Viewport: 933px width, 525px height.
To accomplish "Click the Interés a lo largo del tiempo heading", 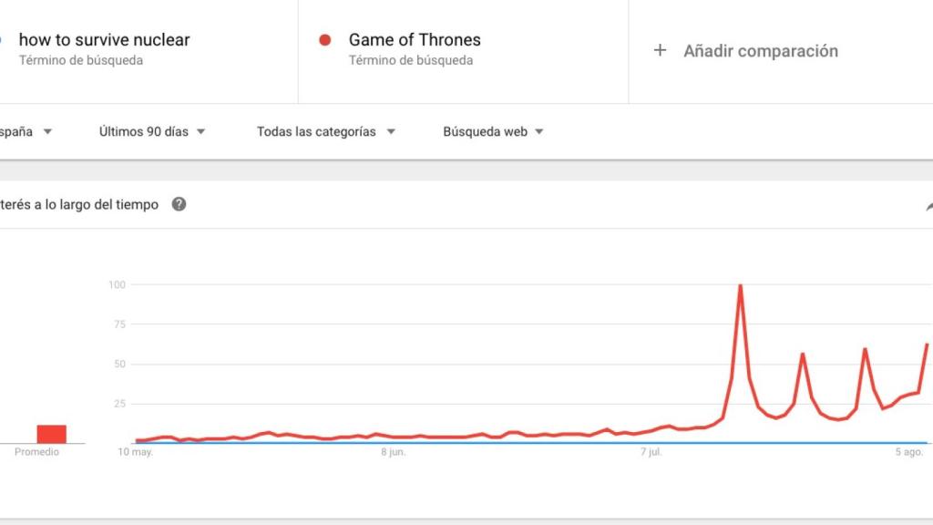I will tap(79, 204).
